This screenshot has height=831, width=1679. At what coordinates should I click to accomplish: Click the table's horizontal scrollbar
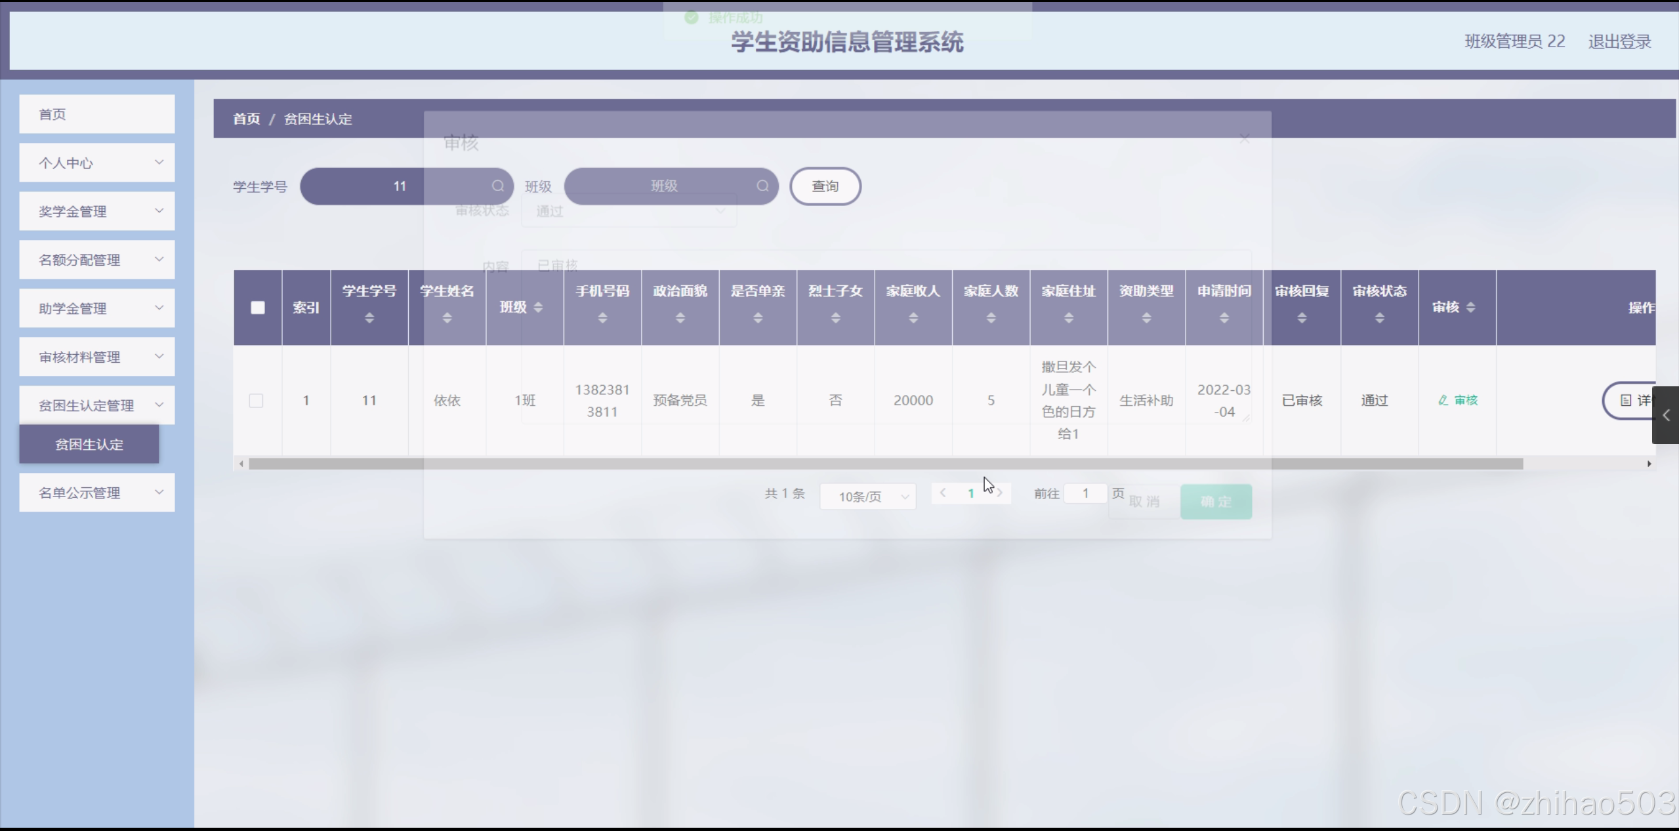pos(886,464)
